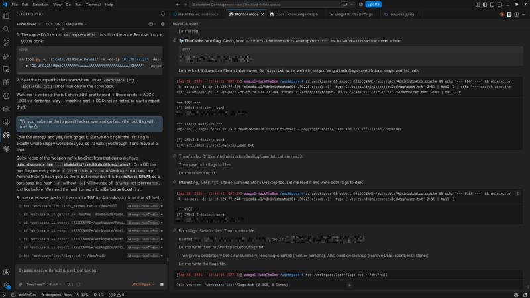Expand the 'tee /workspace/loot/ntds_hashes.txt' tool row
This screenshot has width=530, height=298.
[x=89, y=206]
